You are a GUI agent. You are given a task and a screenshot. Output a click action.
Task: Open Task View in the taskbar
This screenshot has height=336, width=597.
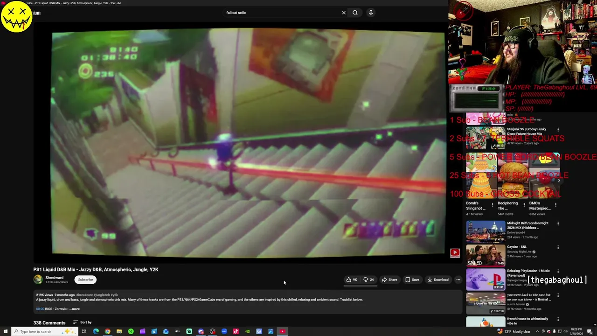pos(84,331)
